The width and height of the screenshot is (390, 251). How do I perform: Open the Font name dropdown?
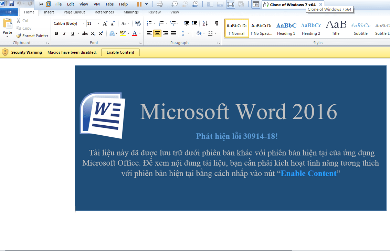(84, 23)
